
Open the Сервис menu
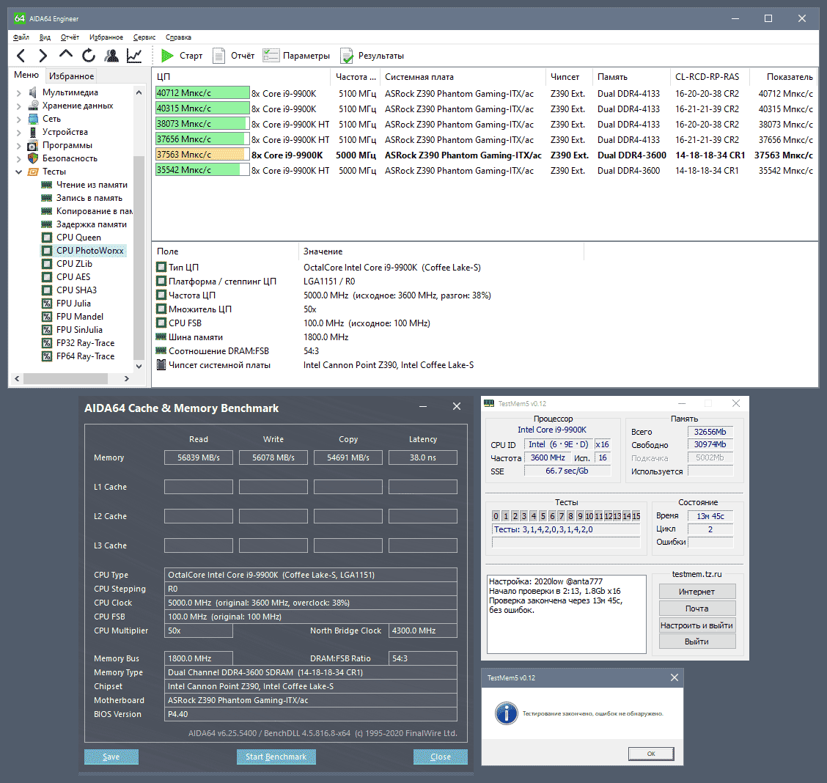point(144,37)
